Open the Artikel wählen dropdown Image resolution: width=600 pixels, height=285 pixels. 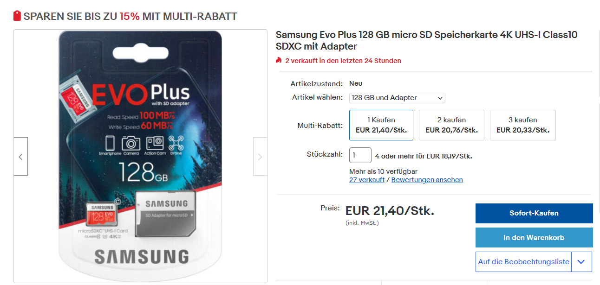(397, 98)
